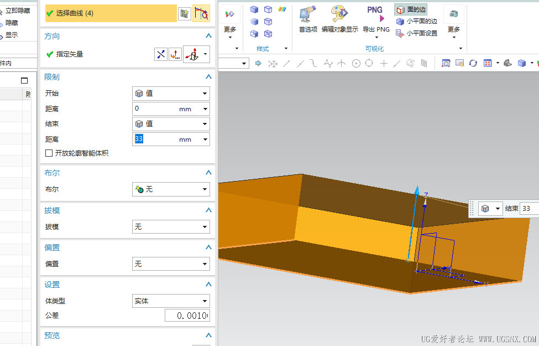Click the 结束 value field in the viewport
539x346 pixels.
click(x=529, y=209)
